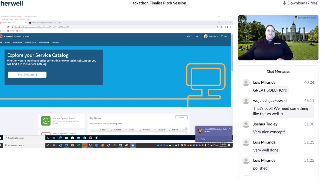Open a new browser tab with plus
The width and height of the screenshot is (324, 181).
coord(60,23)
